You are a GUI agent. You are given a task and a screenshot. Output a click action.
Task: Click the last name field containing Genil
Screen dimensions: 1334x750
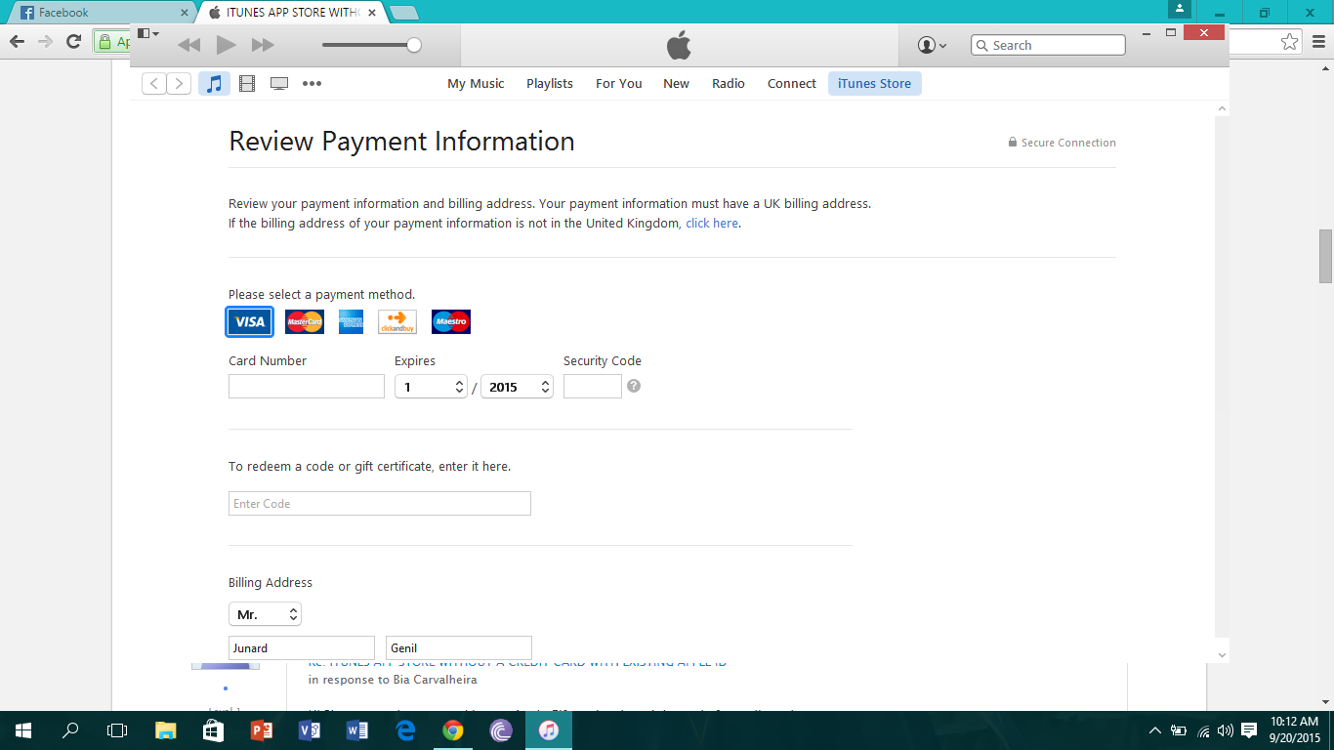coord(459,648)
